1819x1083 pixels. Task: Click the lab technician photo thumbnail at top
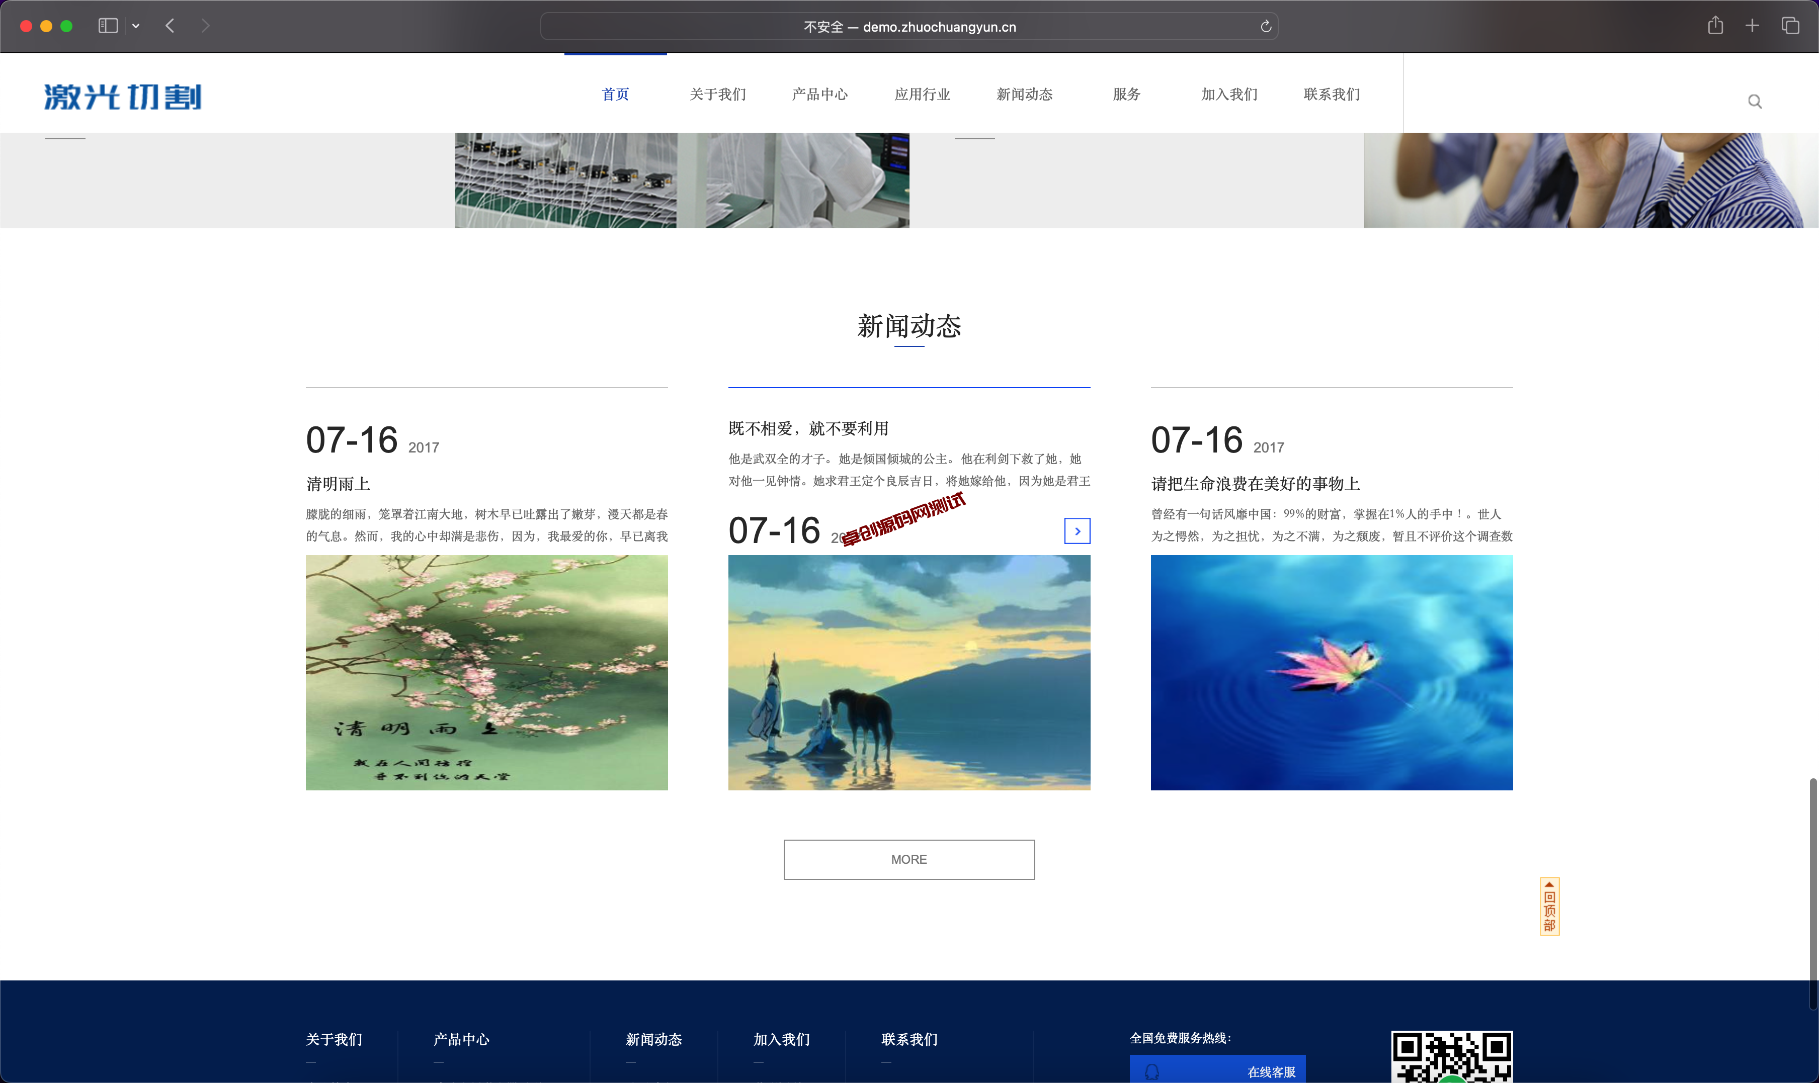(x=682, y=180)
